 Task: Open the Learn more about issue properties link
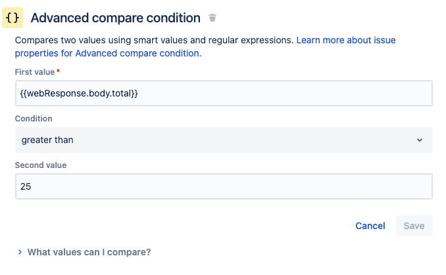pyautogui.click(x=345, y=40)
